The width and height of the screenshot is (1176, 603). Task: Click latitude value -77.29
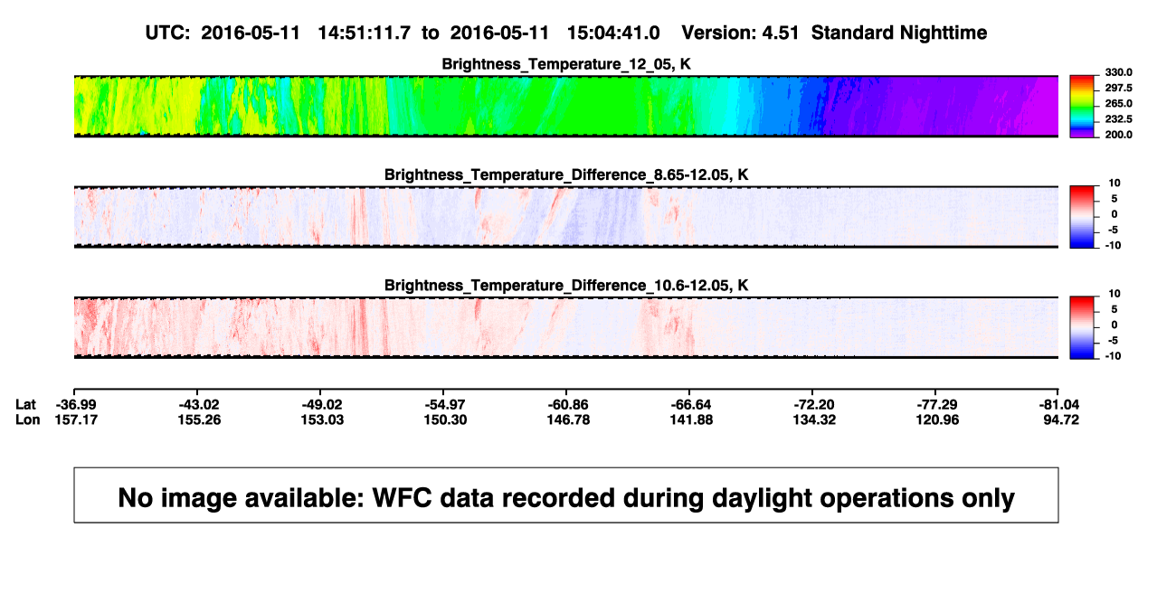[x=936, y=404]
